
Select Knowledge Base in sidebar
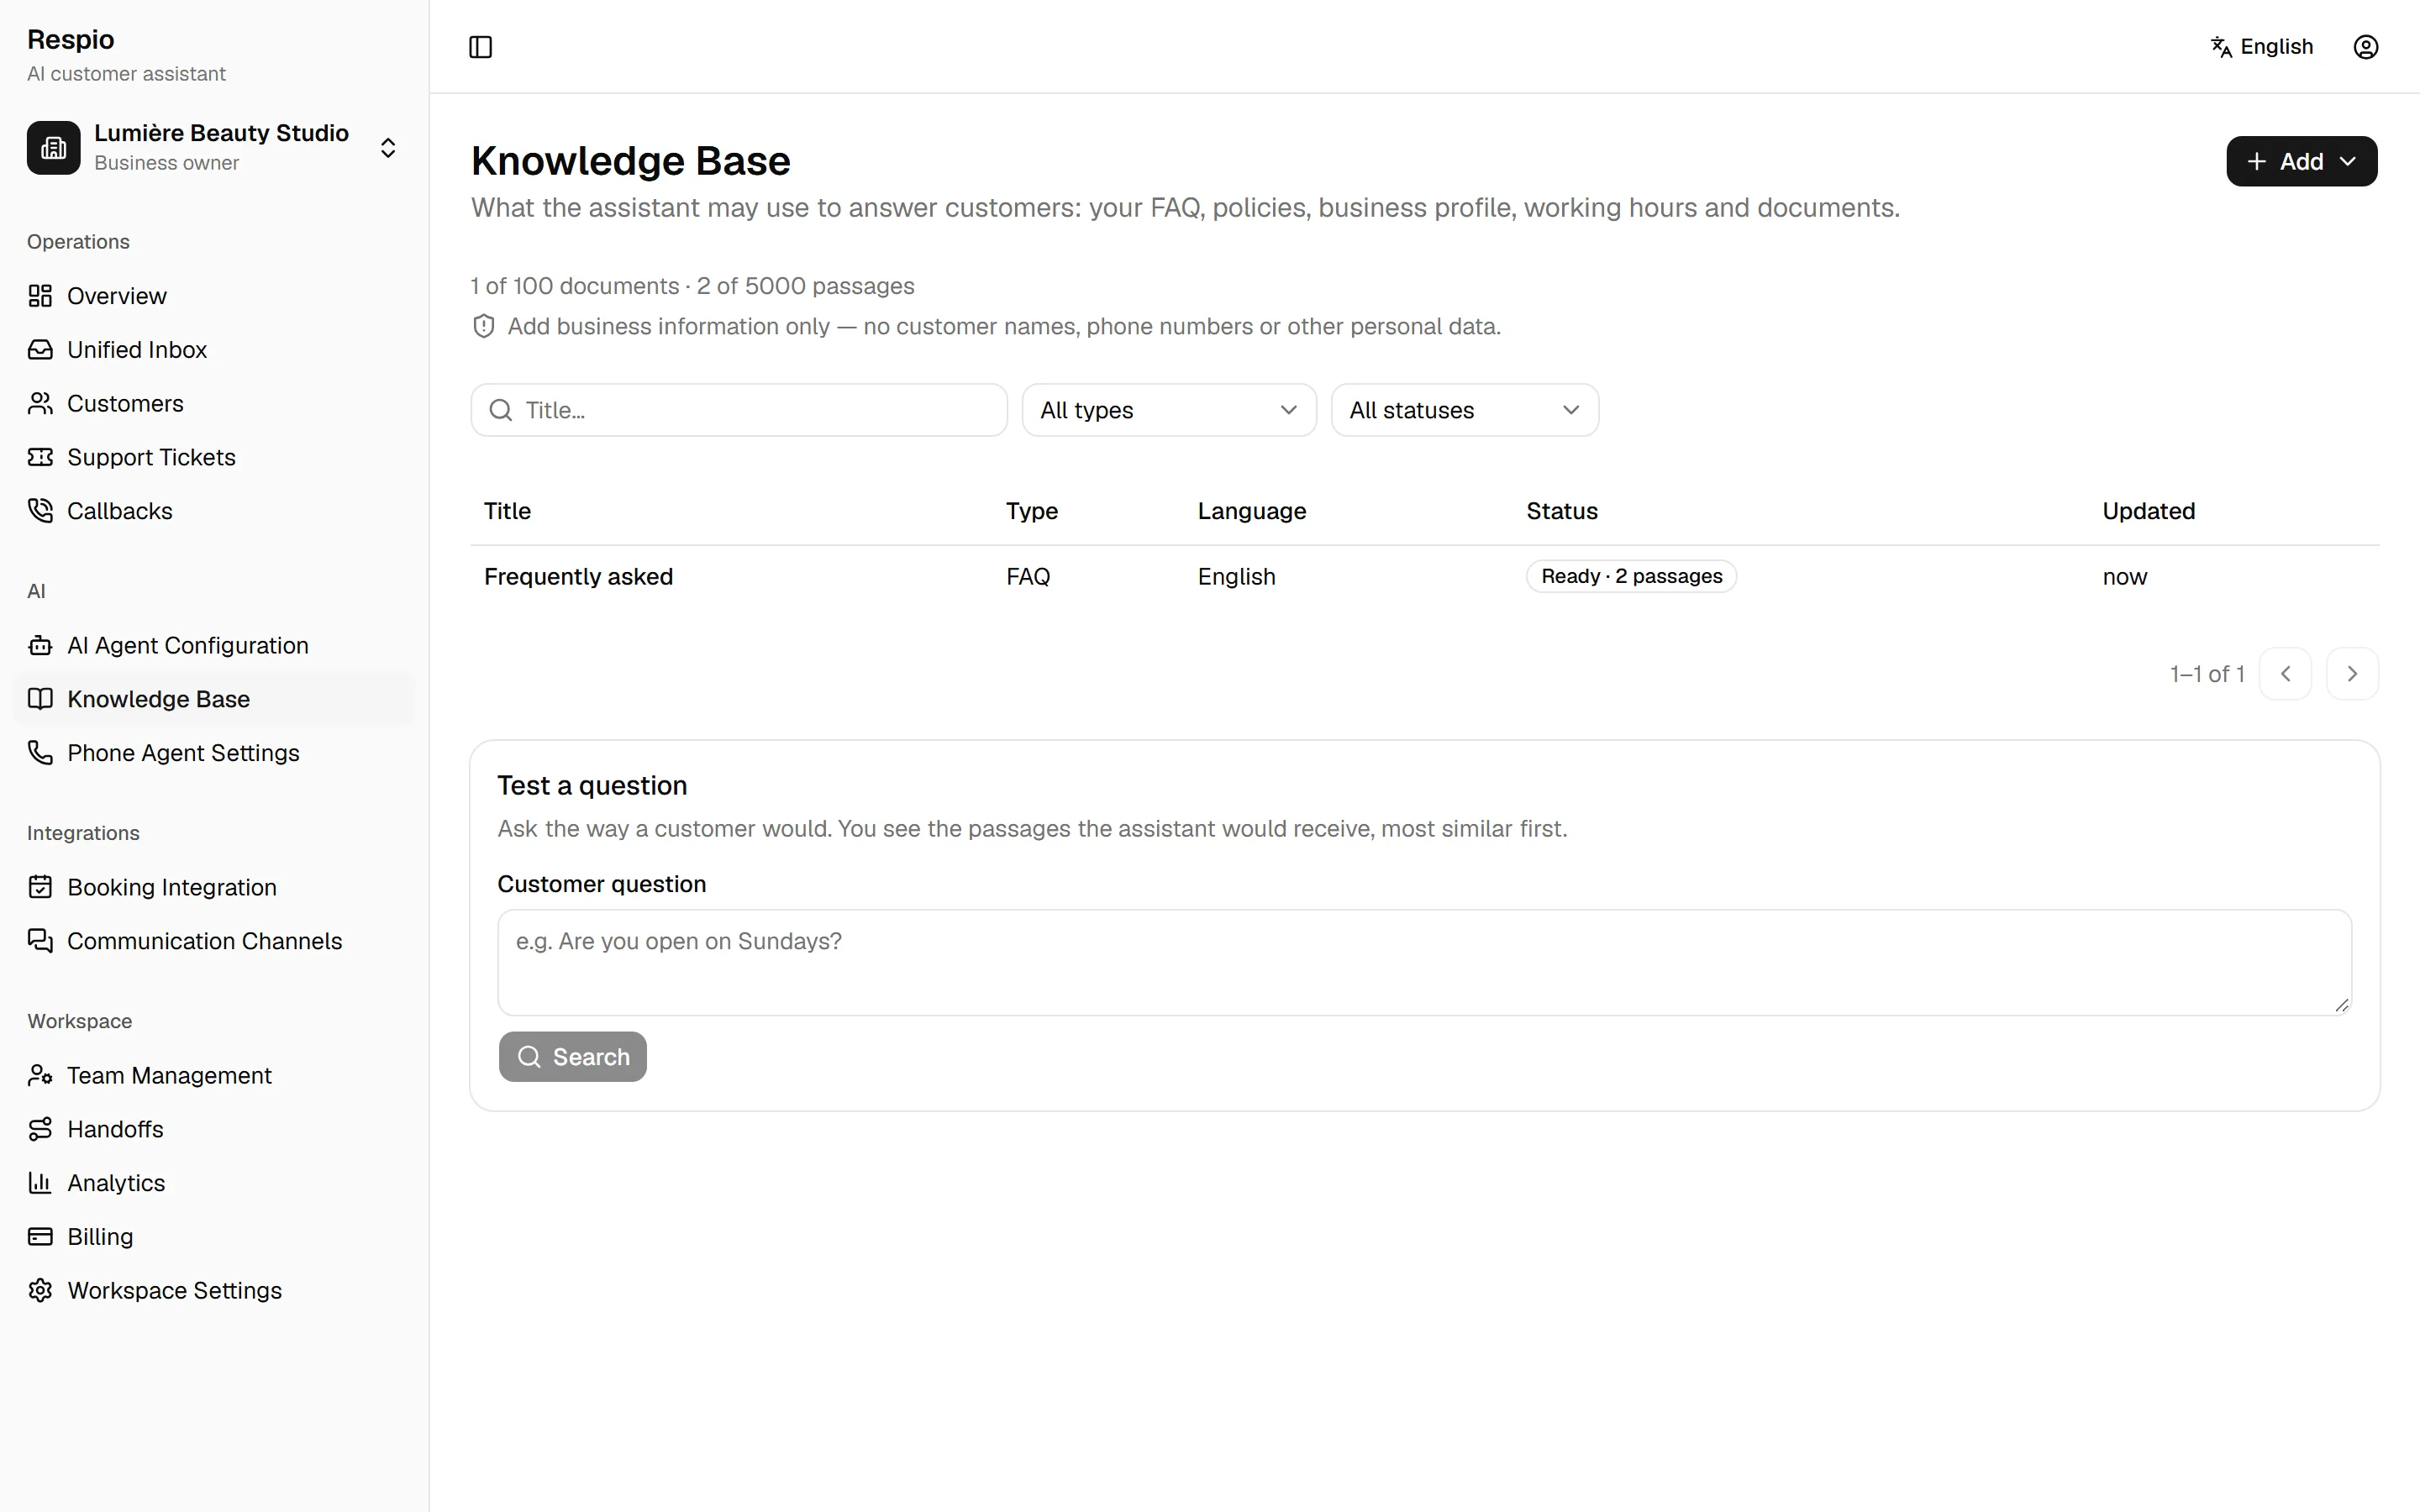(214, 699)
